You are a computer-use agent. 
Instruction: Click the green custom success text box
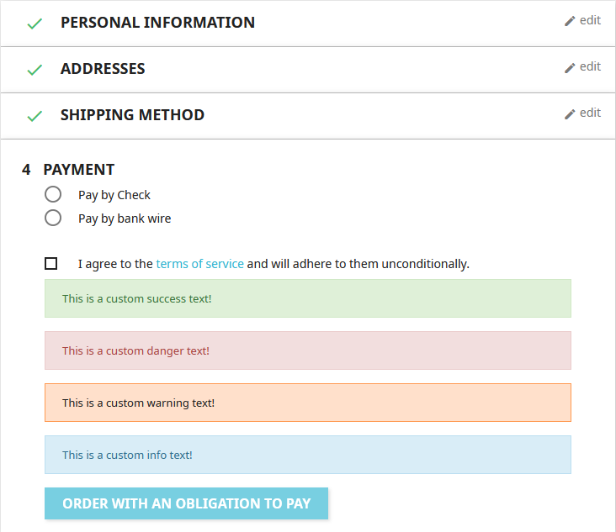(307, 298)
